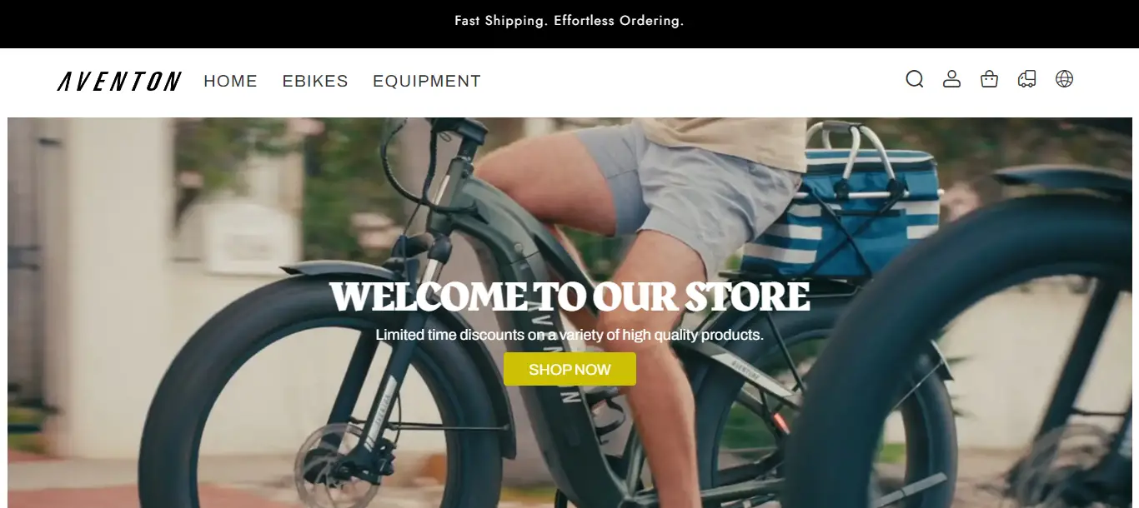Click the Aventon logo
The height and width of the screenshot is (508, 1139).
(119, 81)
